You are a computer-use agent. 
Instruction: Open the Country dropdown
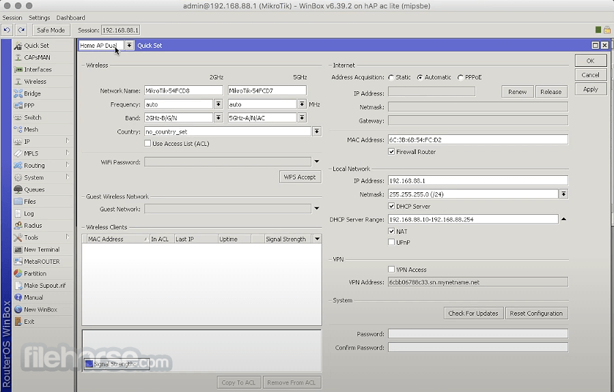[x=317, y=132]
